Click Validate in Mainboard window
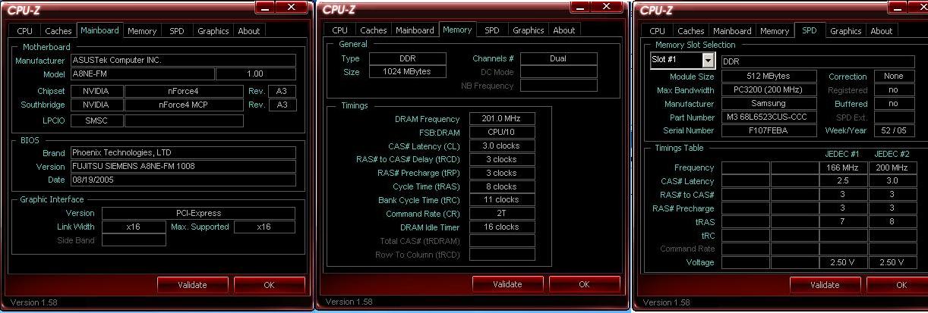Viewport: 928px width, 313px height. tap(192, 285)
